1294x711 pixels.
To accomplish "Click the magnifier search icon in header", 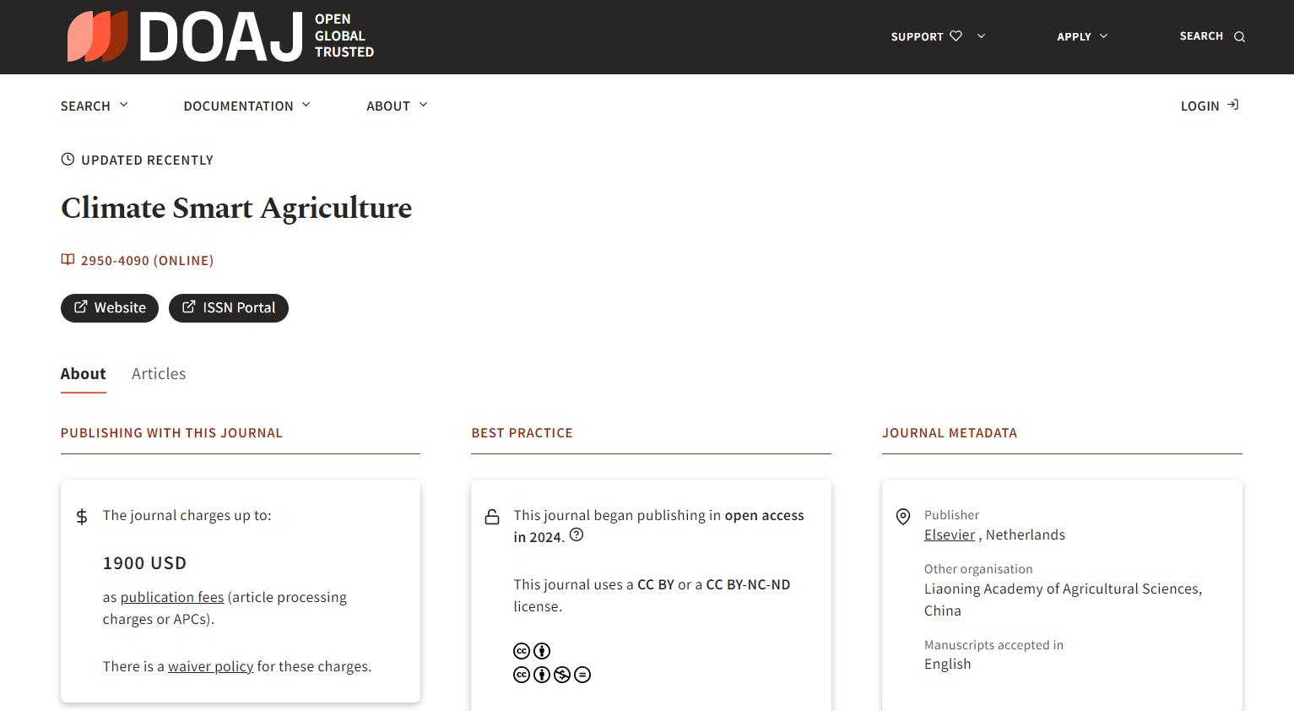I will [1239, 37].
